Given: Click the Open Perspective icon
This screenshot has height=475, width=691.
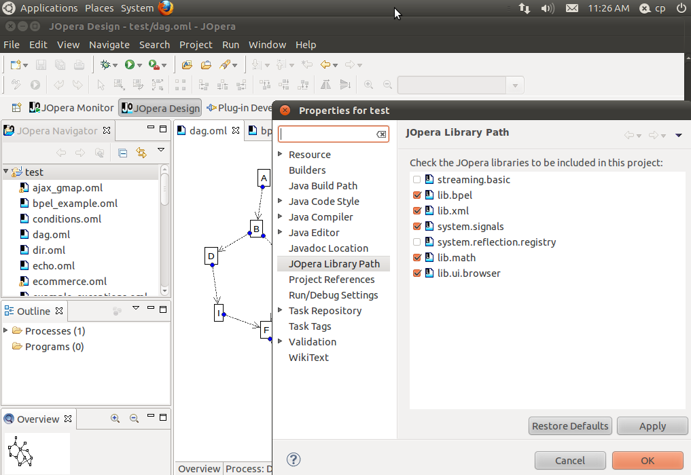Looking at the screenshot, I should coord(17,107).
